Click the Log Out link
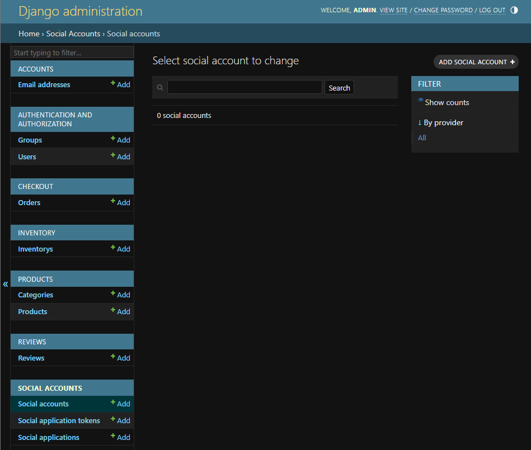Screen dimensions: 531x450 pyautogui.click(x=492, y=10)
